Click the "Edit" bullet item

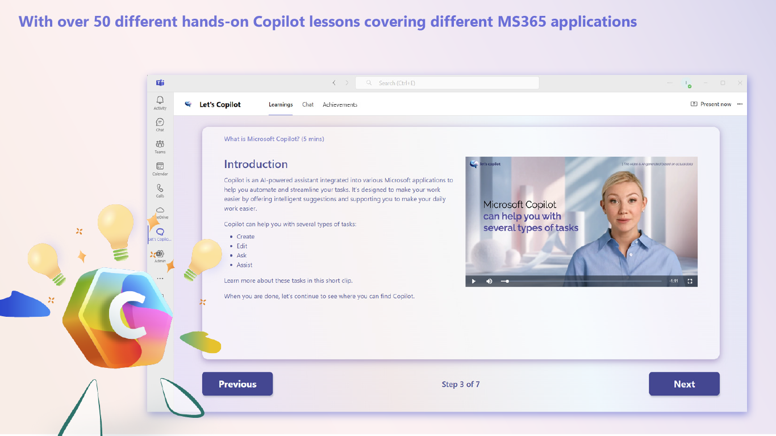[242, 246]
